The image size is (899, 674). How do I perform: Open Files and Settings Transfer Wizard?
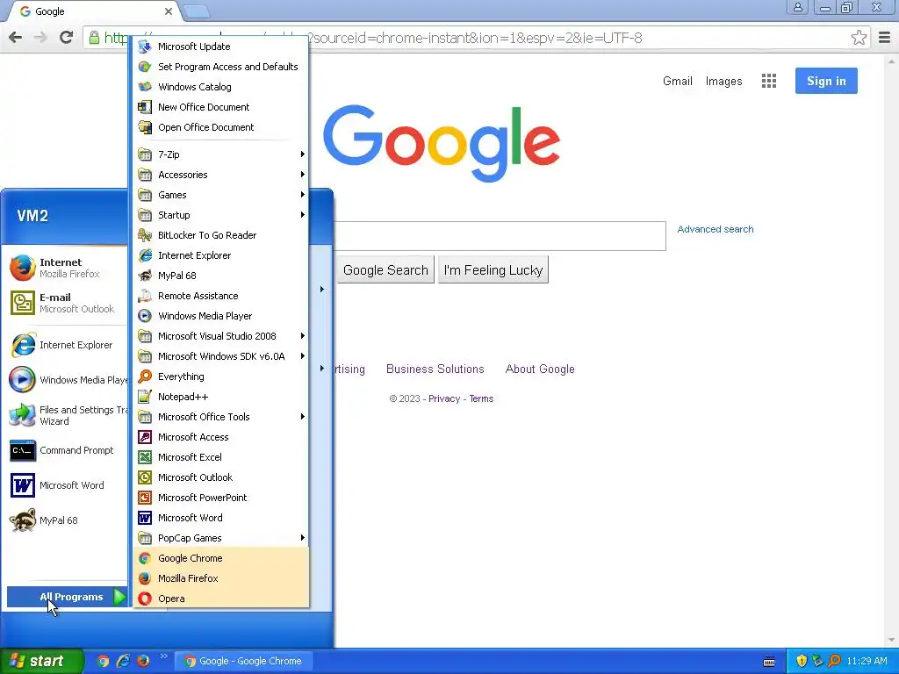tap(66, 415)
